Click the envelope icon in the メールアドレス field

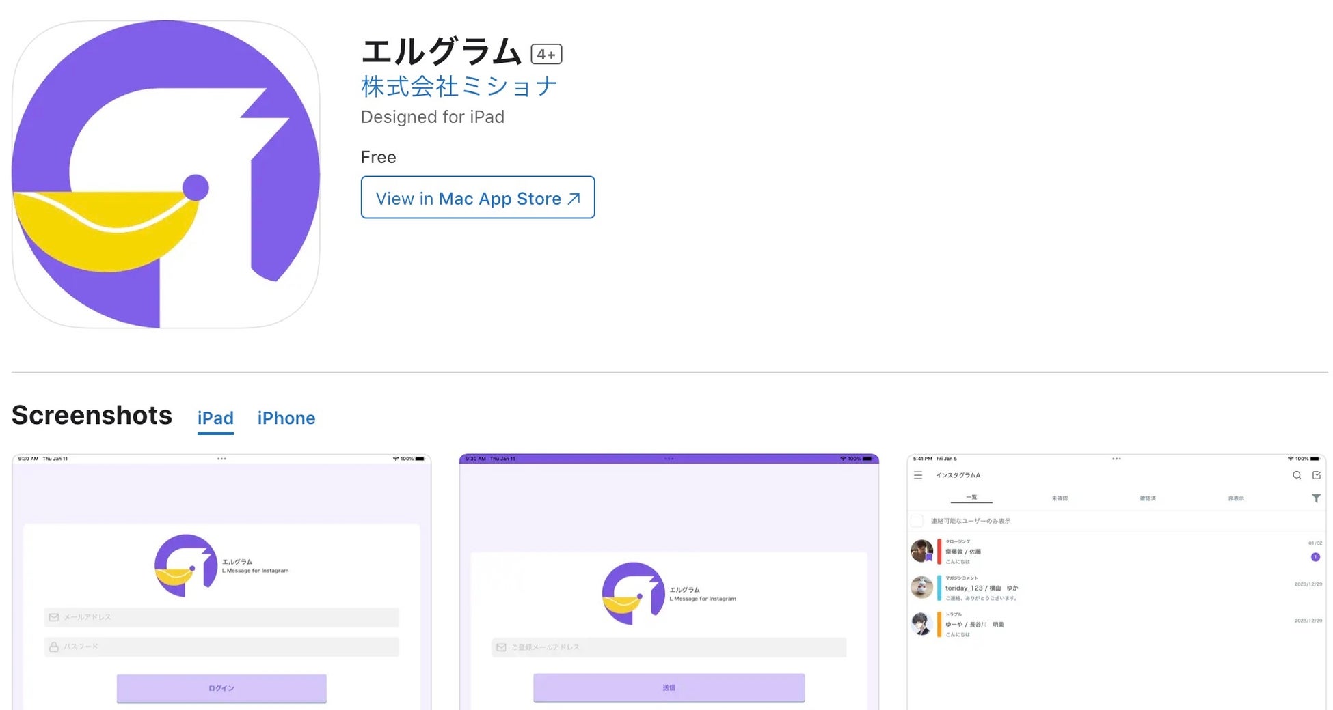tap(54, 617)
